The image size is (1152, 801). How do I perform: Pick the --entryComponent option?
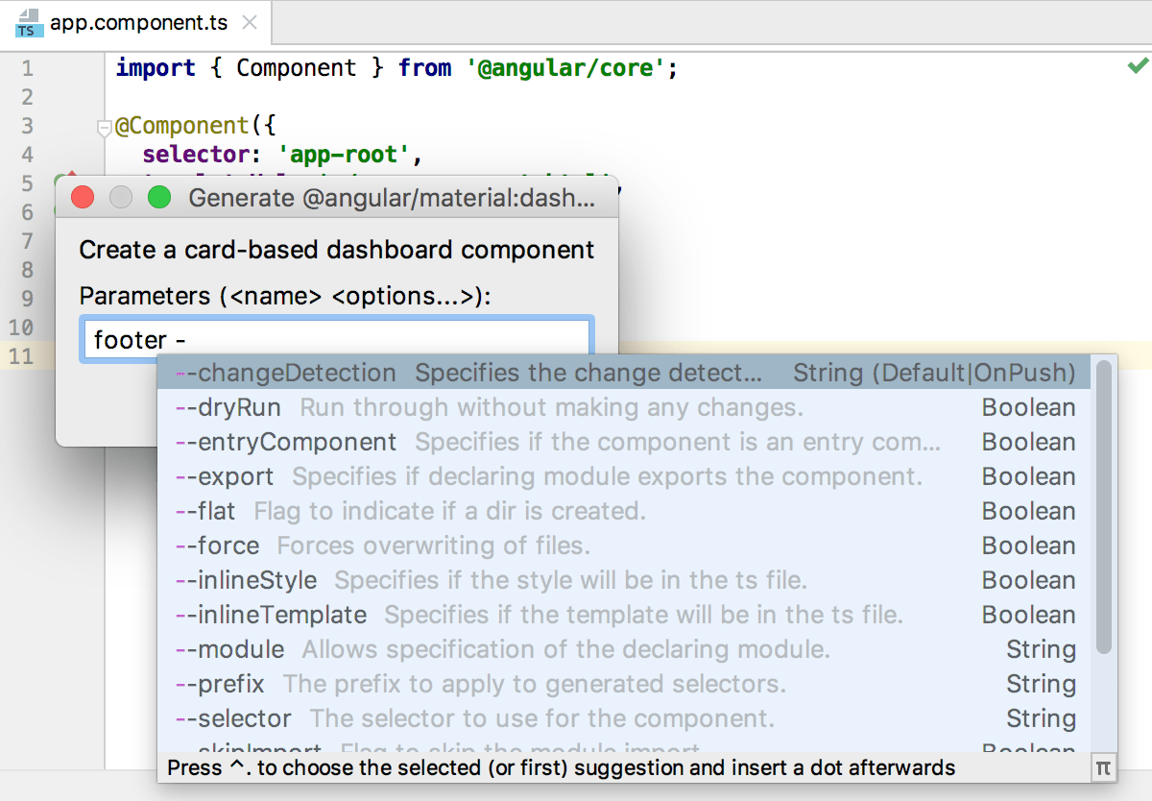click(x=626, y=442)
